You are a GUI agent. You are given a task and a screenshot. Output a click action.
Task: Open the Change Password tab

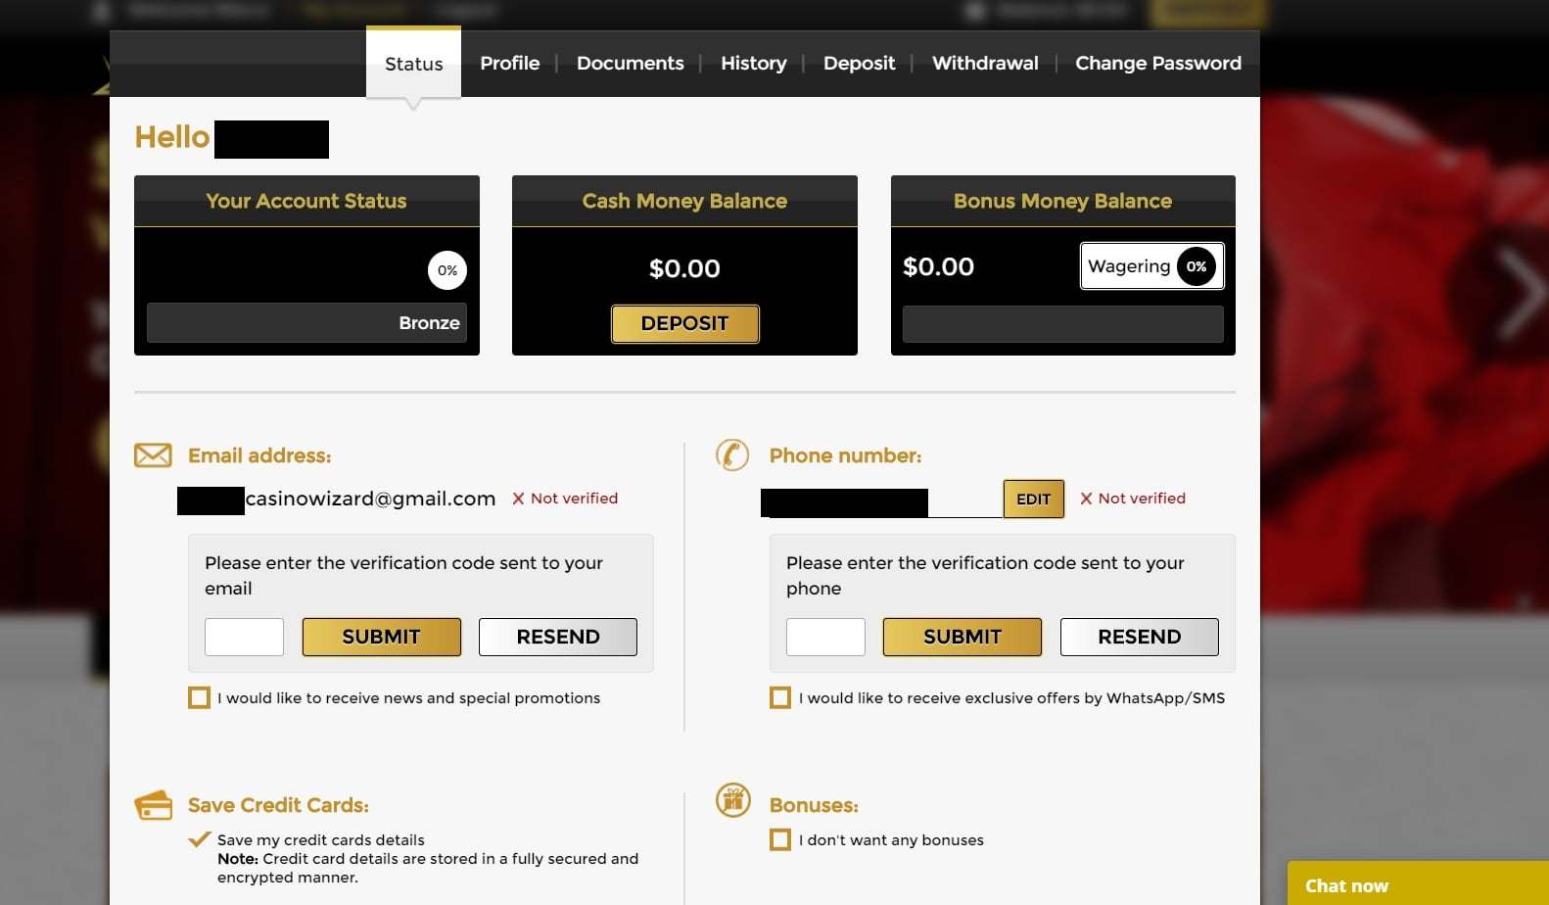1158,63
